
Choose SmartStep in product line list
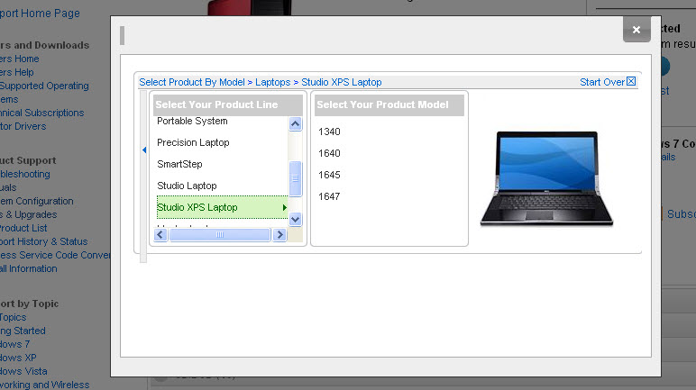tap(179, 164)
